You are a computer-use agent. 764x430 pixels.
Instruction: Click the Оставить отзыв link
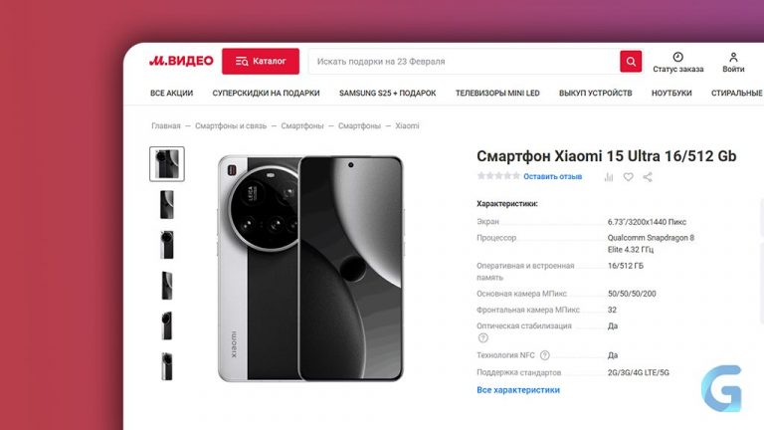(552, 176)
